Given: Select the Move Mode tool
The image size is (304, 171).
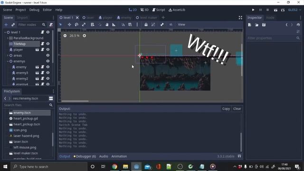Looking at the screenshot, I should tap(69, 25).
